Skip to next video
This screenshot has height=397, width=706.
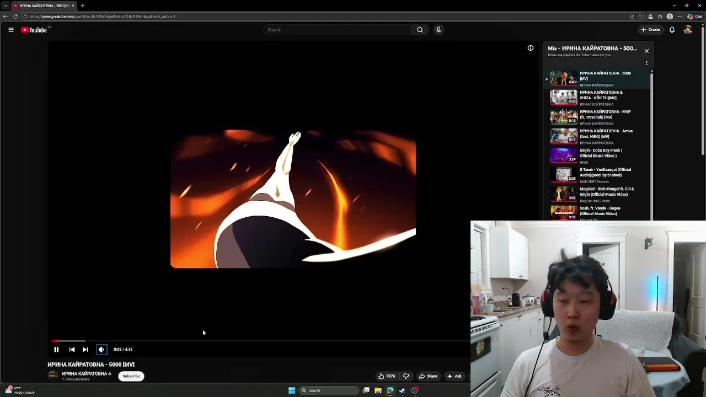click(85, 349)
